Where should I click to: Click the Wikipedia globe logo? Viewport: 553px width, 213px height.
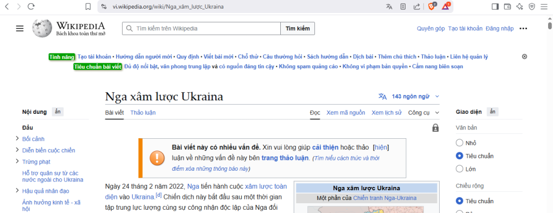(x=42, y=28)
